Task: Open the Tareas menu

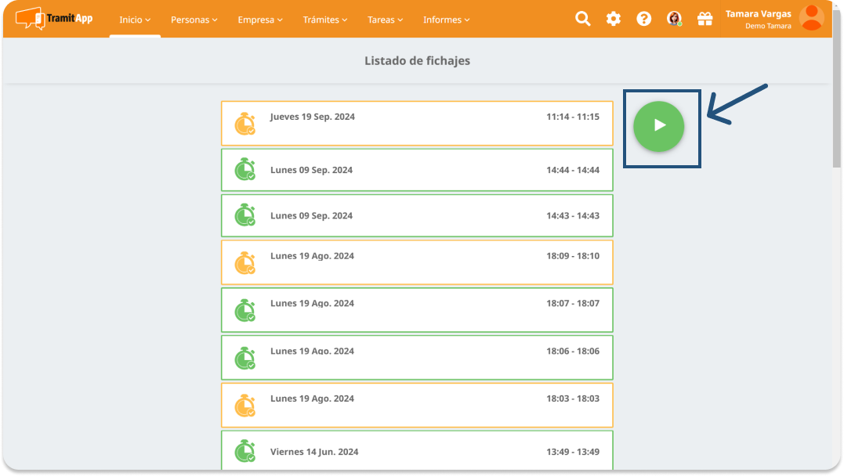Action: pos(385,20)
